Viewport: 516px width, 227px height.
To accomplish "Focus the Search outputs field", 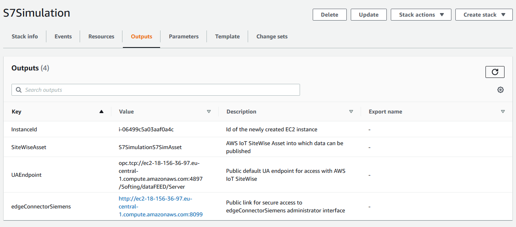I will coord(159,90).
